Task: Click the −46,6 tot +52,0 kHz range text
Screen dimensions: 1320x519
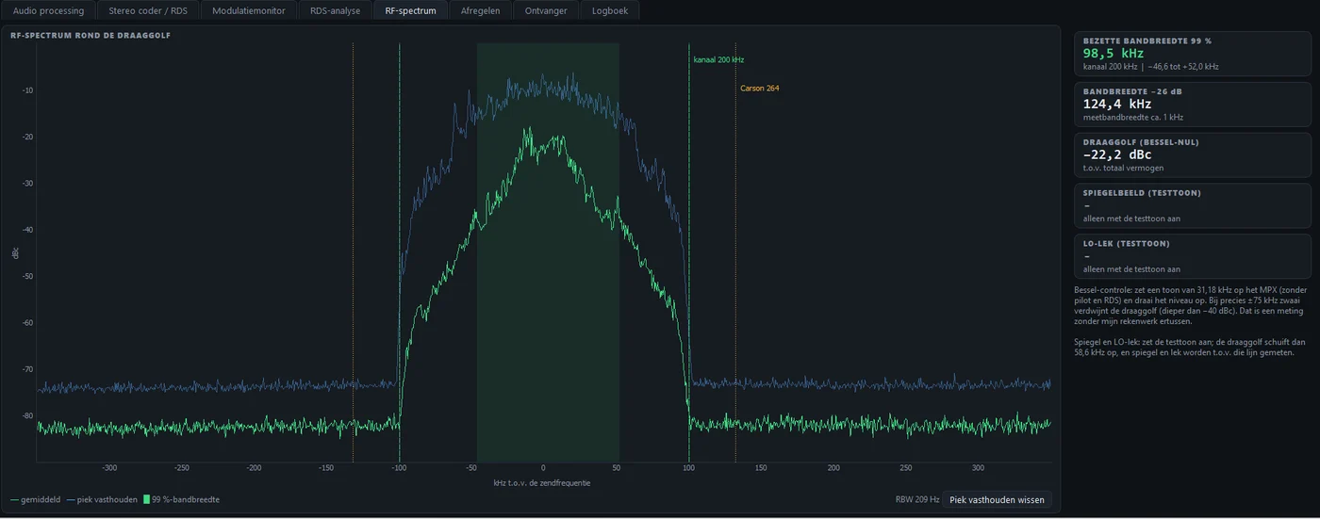Action: click(x=1183, y=67)
